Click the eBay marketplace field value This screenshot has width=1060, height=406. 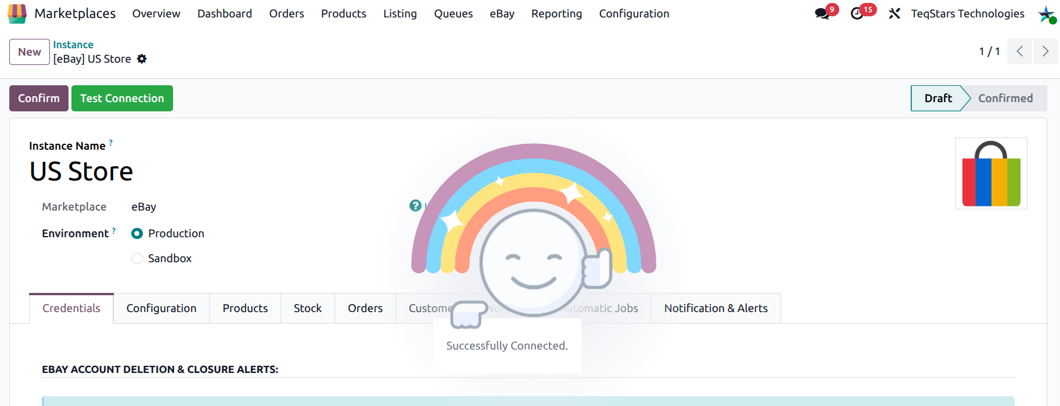click(x=143, y=206)
